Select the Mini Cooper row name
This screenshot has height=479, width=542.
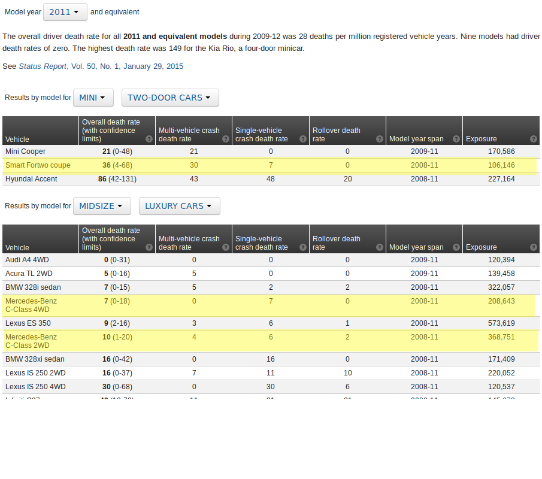[26, 151]
